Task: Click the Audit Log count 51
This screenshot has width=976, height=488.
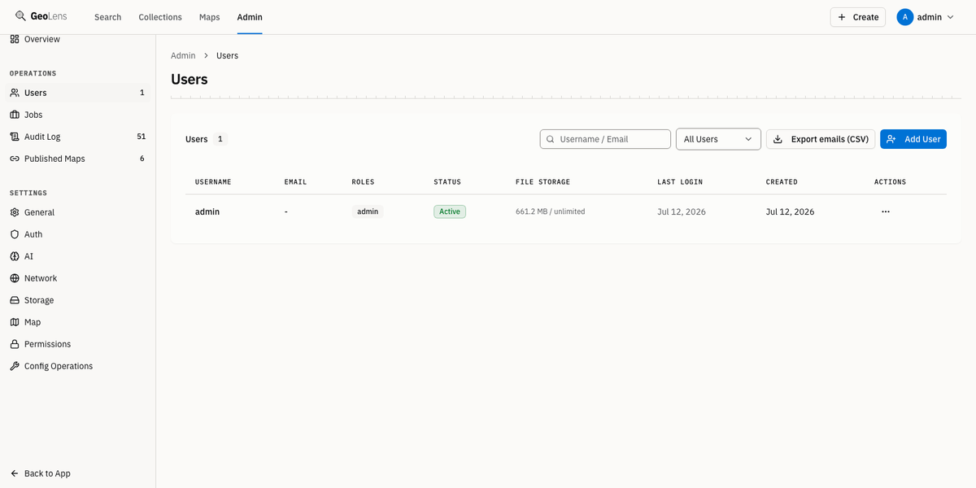Action: pyautogui.click(x=142, y=137)
